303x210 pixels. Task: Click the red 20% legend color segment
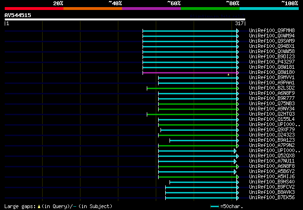[x=34, y=9]
